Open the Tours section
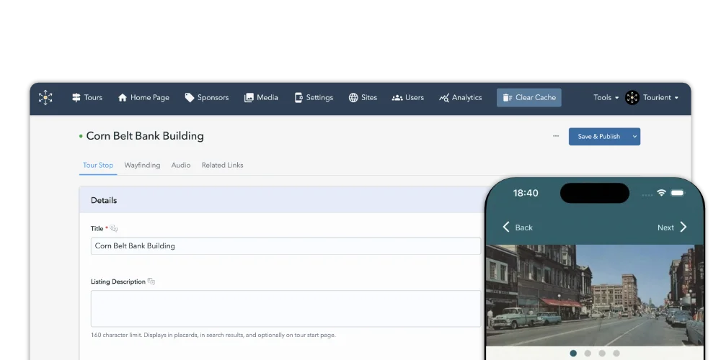This screenshot has height=360, width=721. (x=87, y=97)
